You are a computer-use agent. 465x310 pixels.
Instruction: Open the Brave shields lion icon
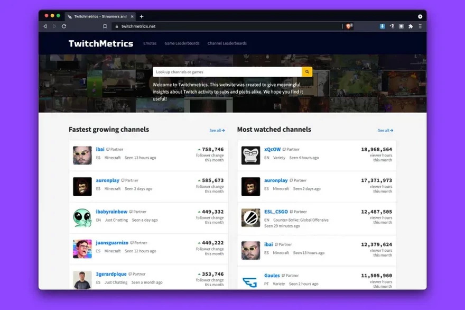point(349,26)
